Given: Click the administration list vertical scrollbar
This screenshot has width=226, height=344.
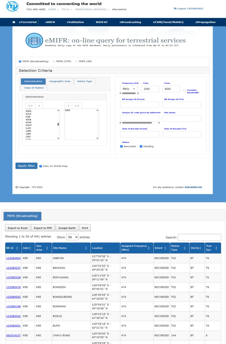Looking at the screenshot, I should pyautogui.click(x=58, y=124).
